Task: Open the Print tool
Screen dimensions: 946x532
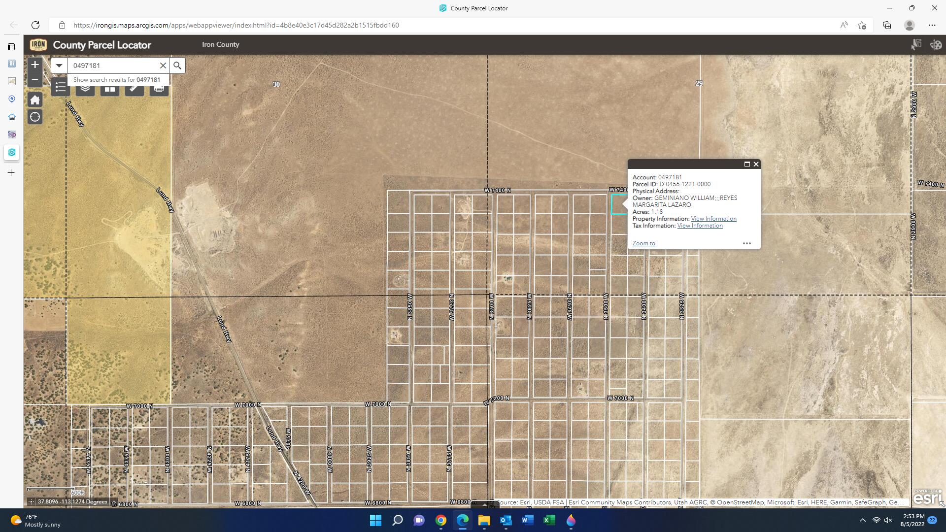Action: tap(159, 87)
